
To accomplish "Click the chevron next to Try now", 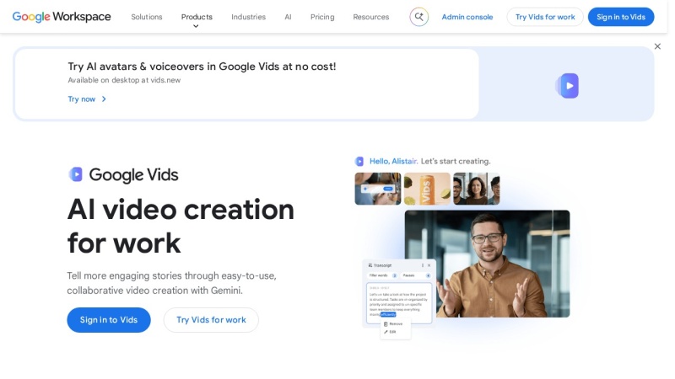I will coord(104,99).
